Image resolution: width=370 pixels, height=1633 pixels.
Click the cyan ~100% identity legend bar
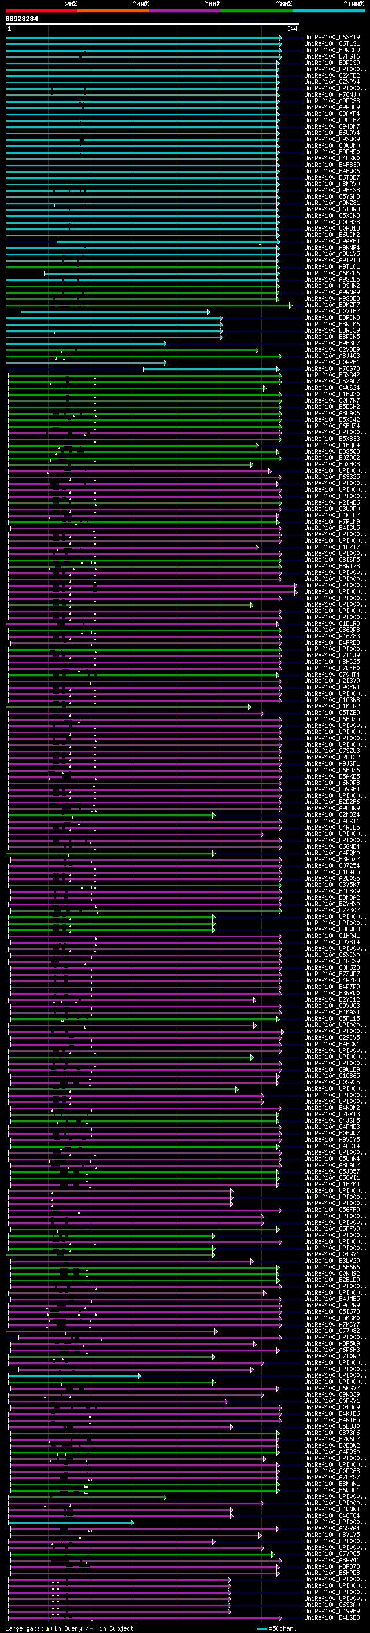pyautogui.click(x=328, y=10)
